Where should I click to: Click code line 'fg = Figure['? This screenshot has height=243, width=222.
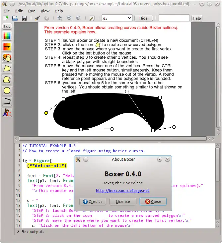click(37, 160)
